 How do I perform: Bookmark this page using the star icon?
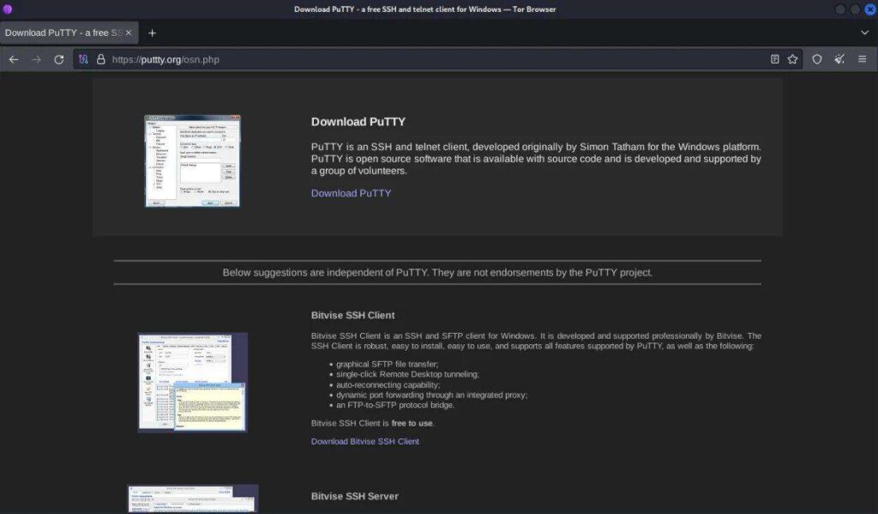coord(792,59)
